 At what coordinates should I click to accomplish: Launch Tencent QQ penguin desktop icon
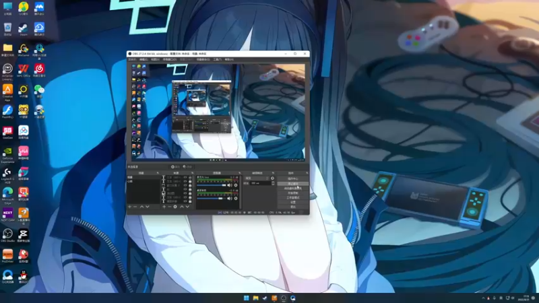click(24, 275)
